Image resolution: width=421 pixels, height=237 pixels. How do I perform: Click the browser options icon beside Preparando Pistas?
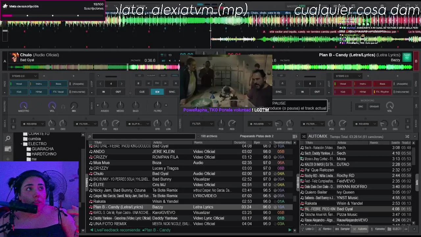[294, 136]
